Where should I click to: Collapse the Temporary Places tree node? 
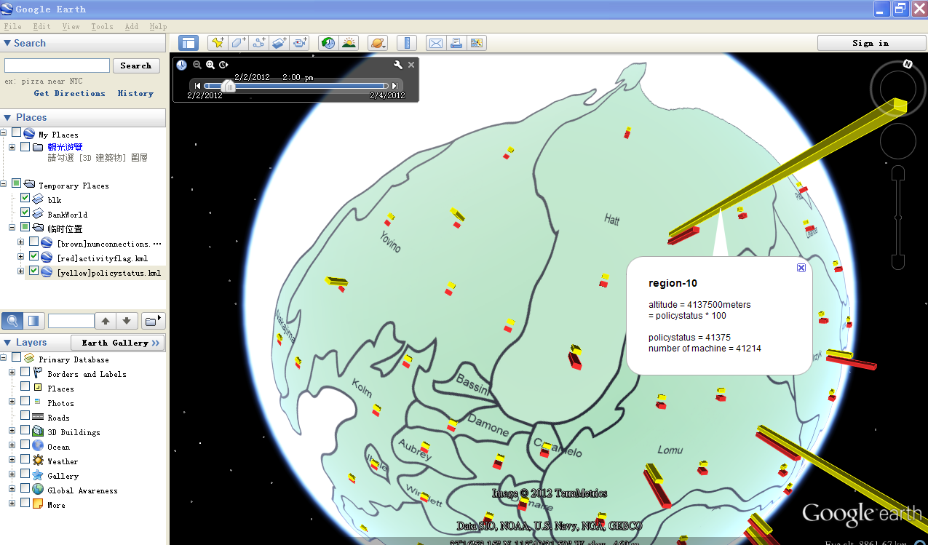click(x=4, y=184)
